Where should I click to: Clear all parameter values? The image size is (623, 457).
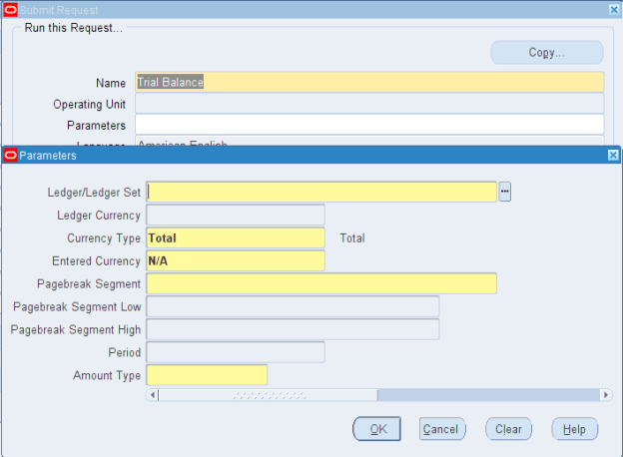click(508, 429)
